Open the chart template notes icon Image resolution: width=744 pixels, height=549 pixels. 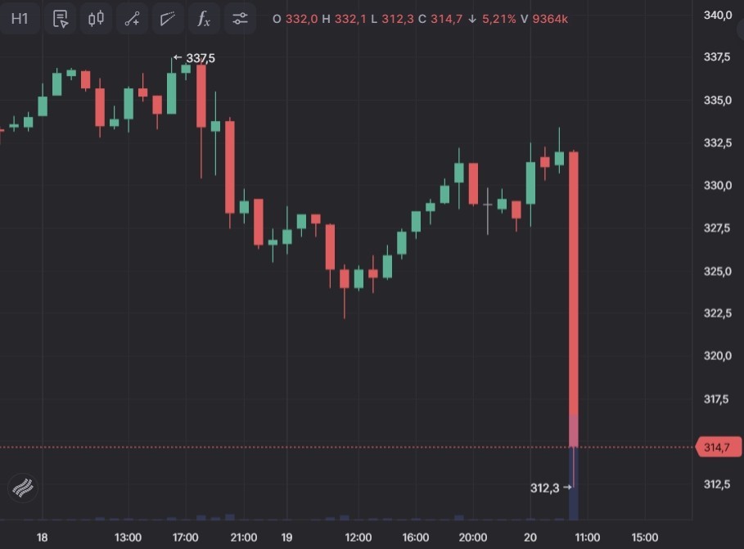pos(60,19)
